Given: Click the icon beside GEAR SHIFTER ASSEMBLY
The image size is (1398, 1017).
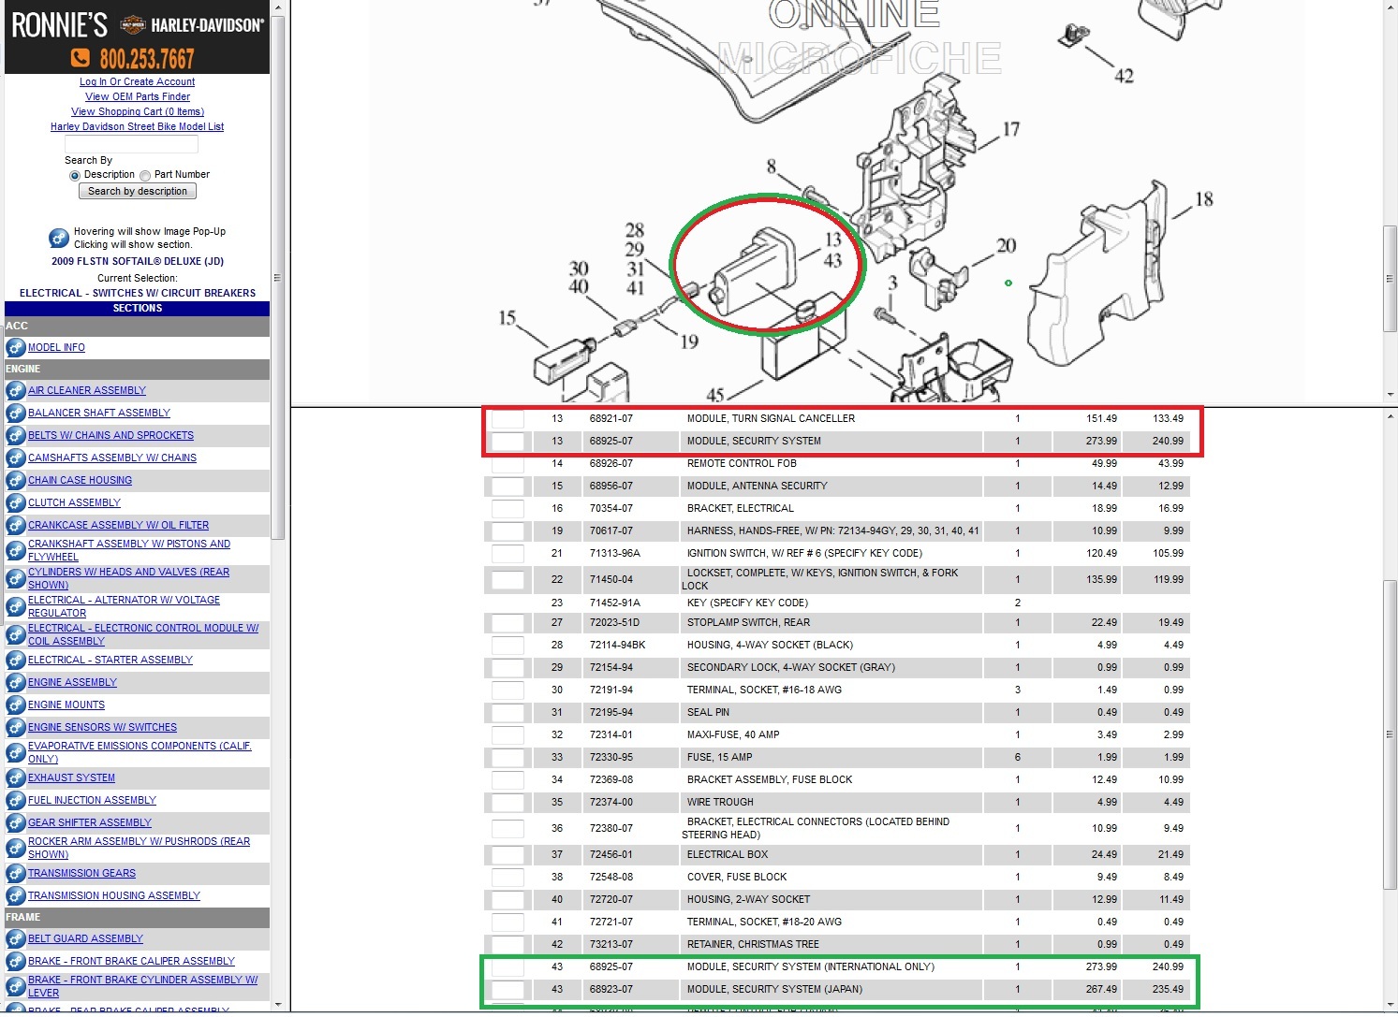Looking at the screenshot, I should [16, 822].
